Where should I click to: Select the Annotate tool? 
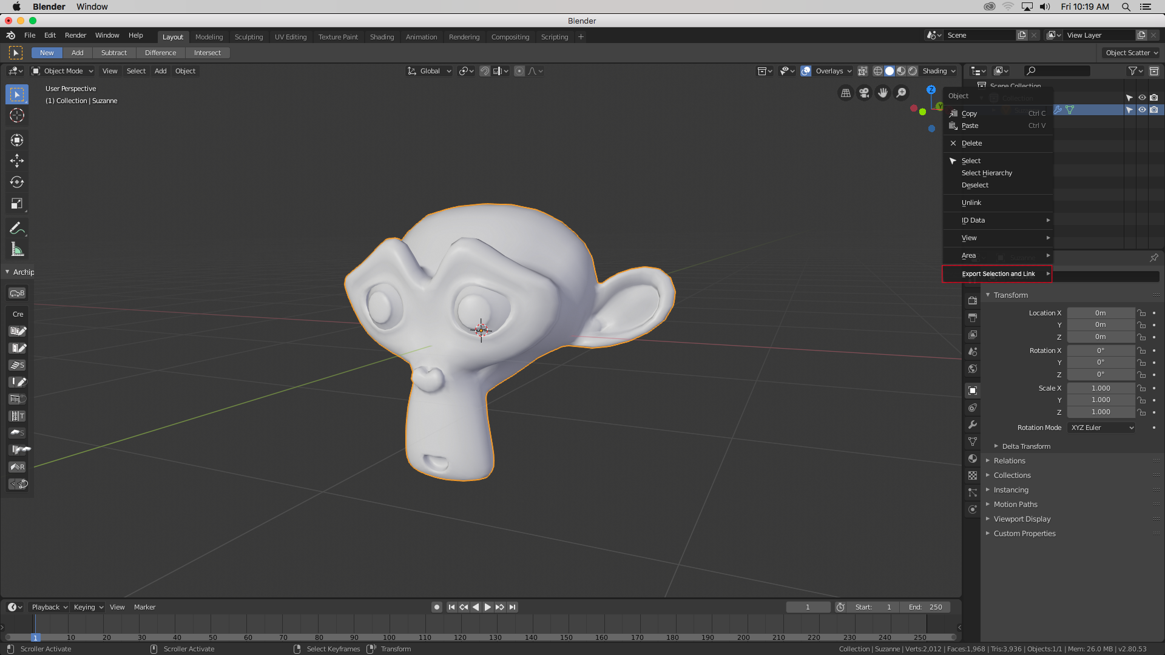pyautogui.click(x=17, y=229)
